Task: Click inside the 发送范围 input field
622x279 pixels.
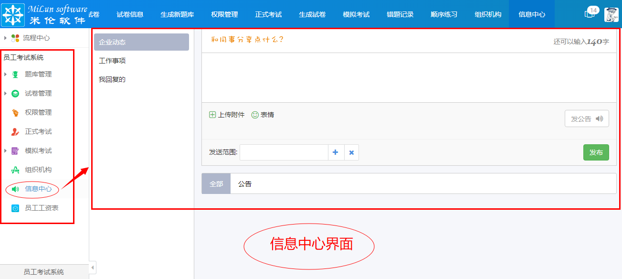Action: pyautogui.click(x=284, y=152)
